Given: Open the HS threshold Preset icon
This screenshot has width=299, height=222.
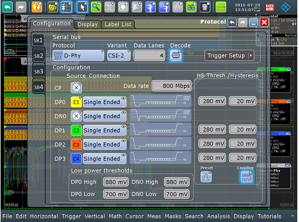Looking at the screenshot, I should point(206,177).
